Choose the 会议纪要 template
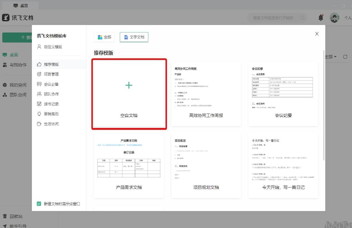The height and width of the screenshot is (228, 352). [x=283, y=94]
